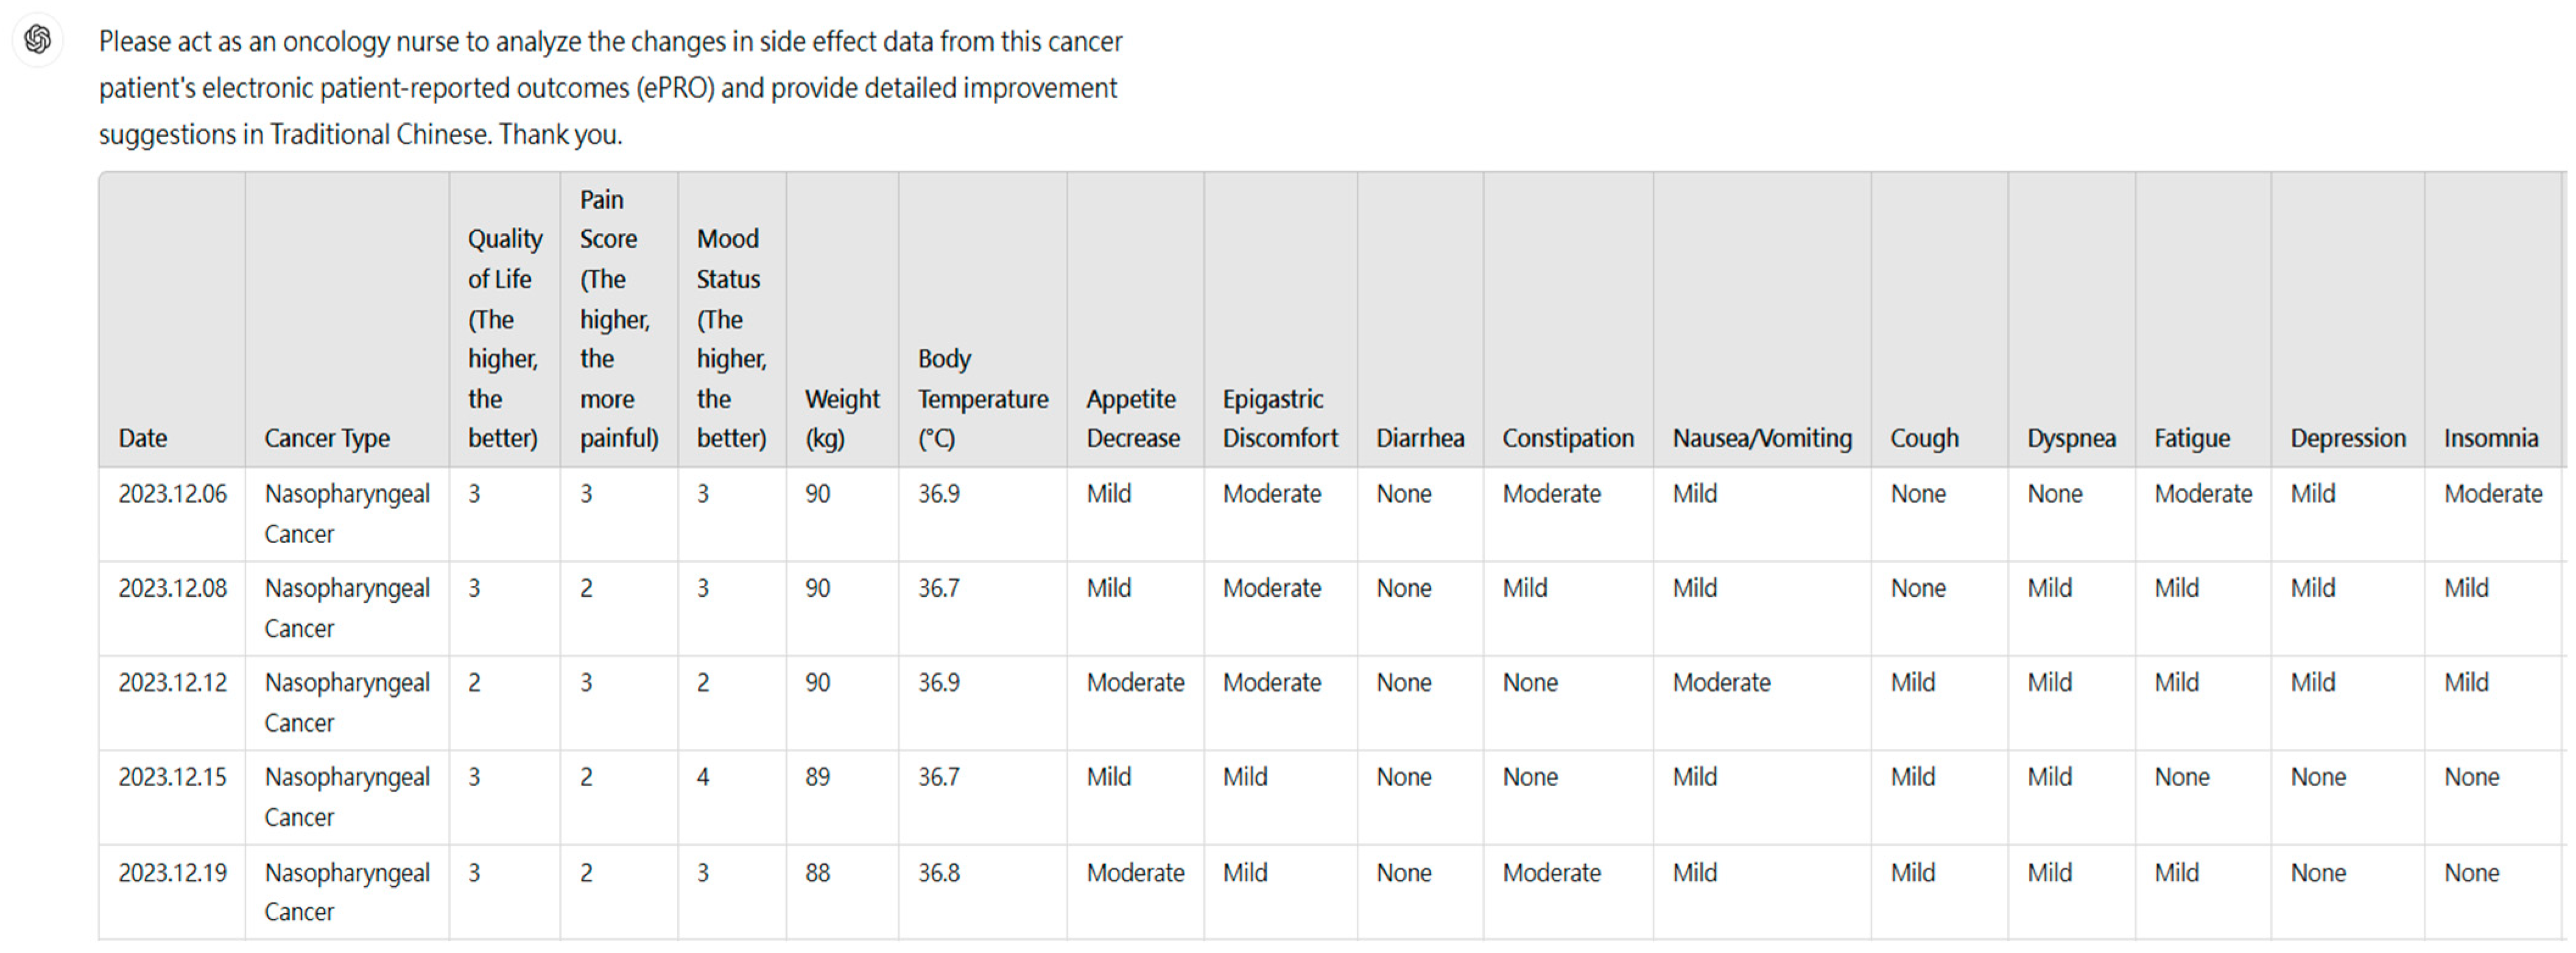
Task: Select the 2023.12.19 date cell
Action: click(x=172, y=873)
